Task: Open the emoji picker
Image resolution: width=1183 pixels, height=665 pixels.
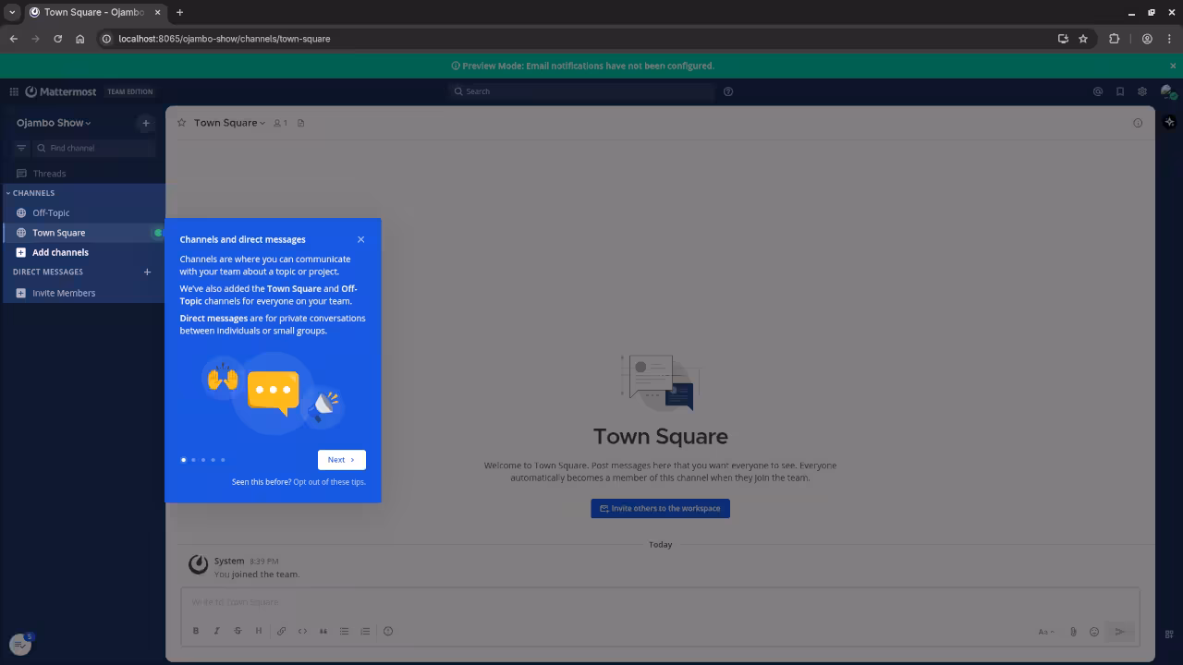Action: tap(1094, 632)
